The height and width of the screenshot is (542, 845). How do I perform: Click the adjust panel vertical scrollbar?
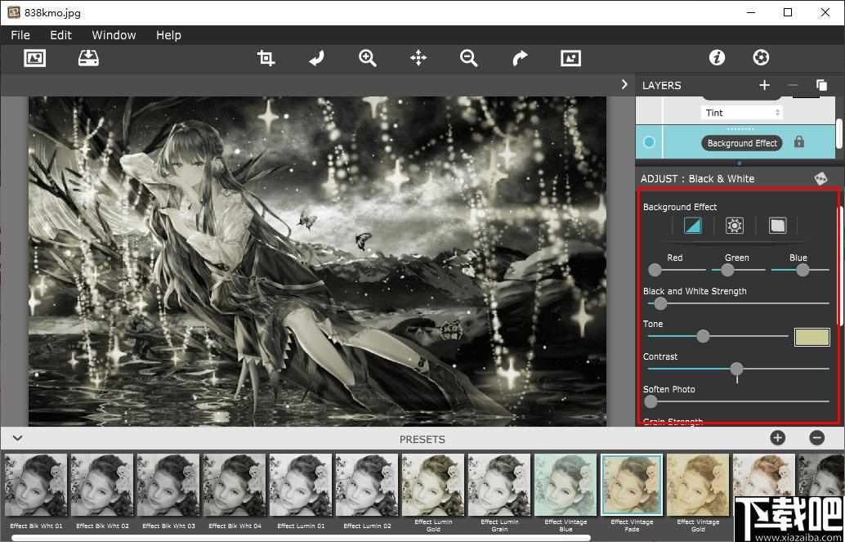838,267
